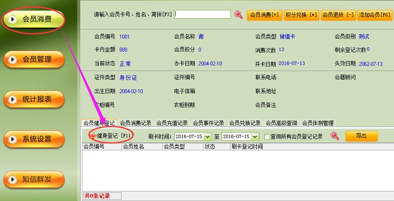Click the 会员编号 column header
The width and height of the screenshot is (394, 201).
coord(102,146)
